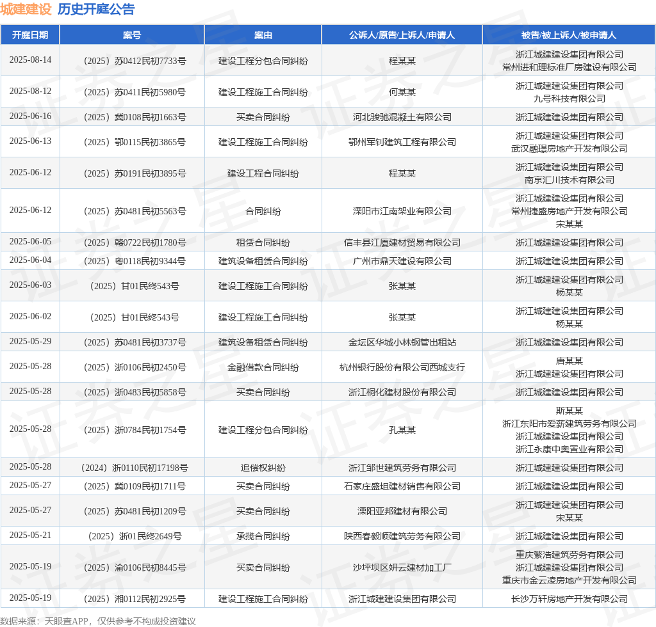Click the 被告/被上诉人/被申请人 column header
The width and height of the screenshot is (656, 627).
569,35
